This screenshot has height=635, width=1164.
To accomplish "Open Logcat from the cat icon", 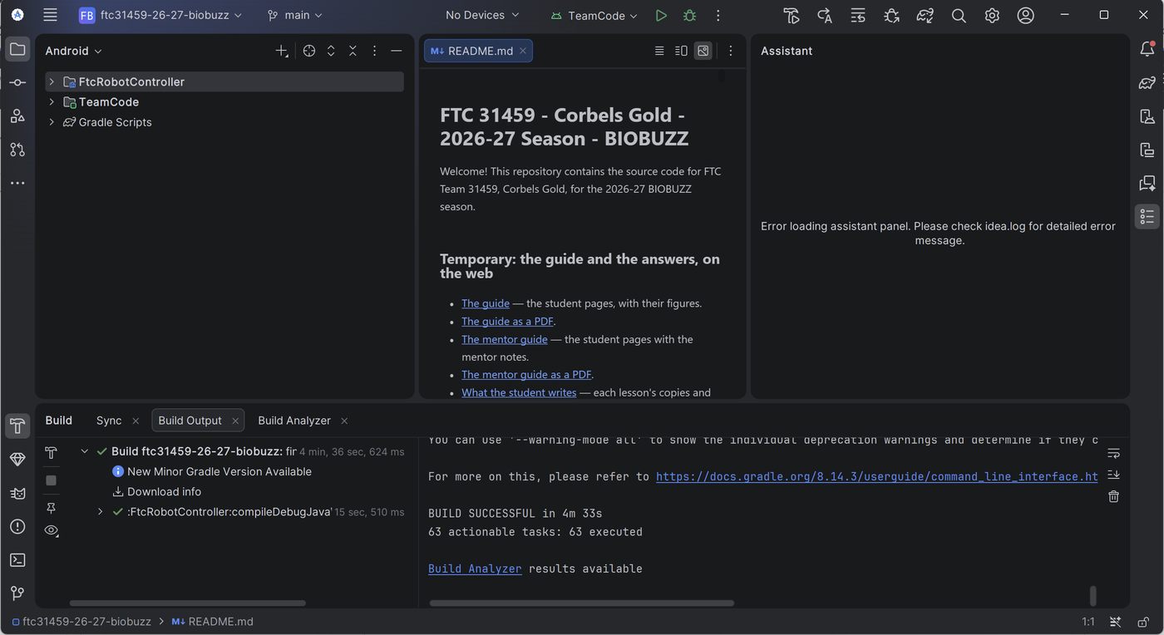I will click(17, 493).
